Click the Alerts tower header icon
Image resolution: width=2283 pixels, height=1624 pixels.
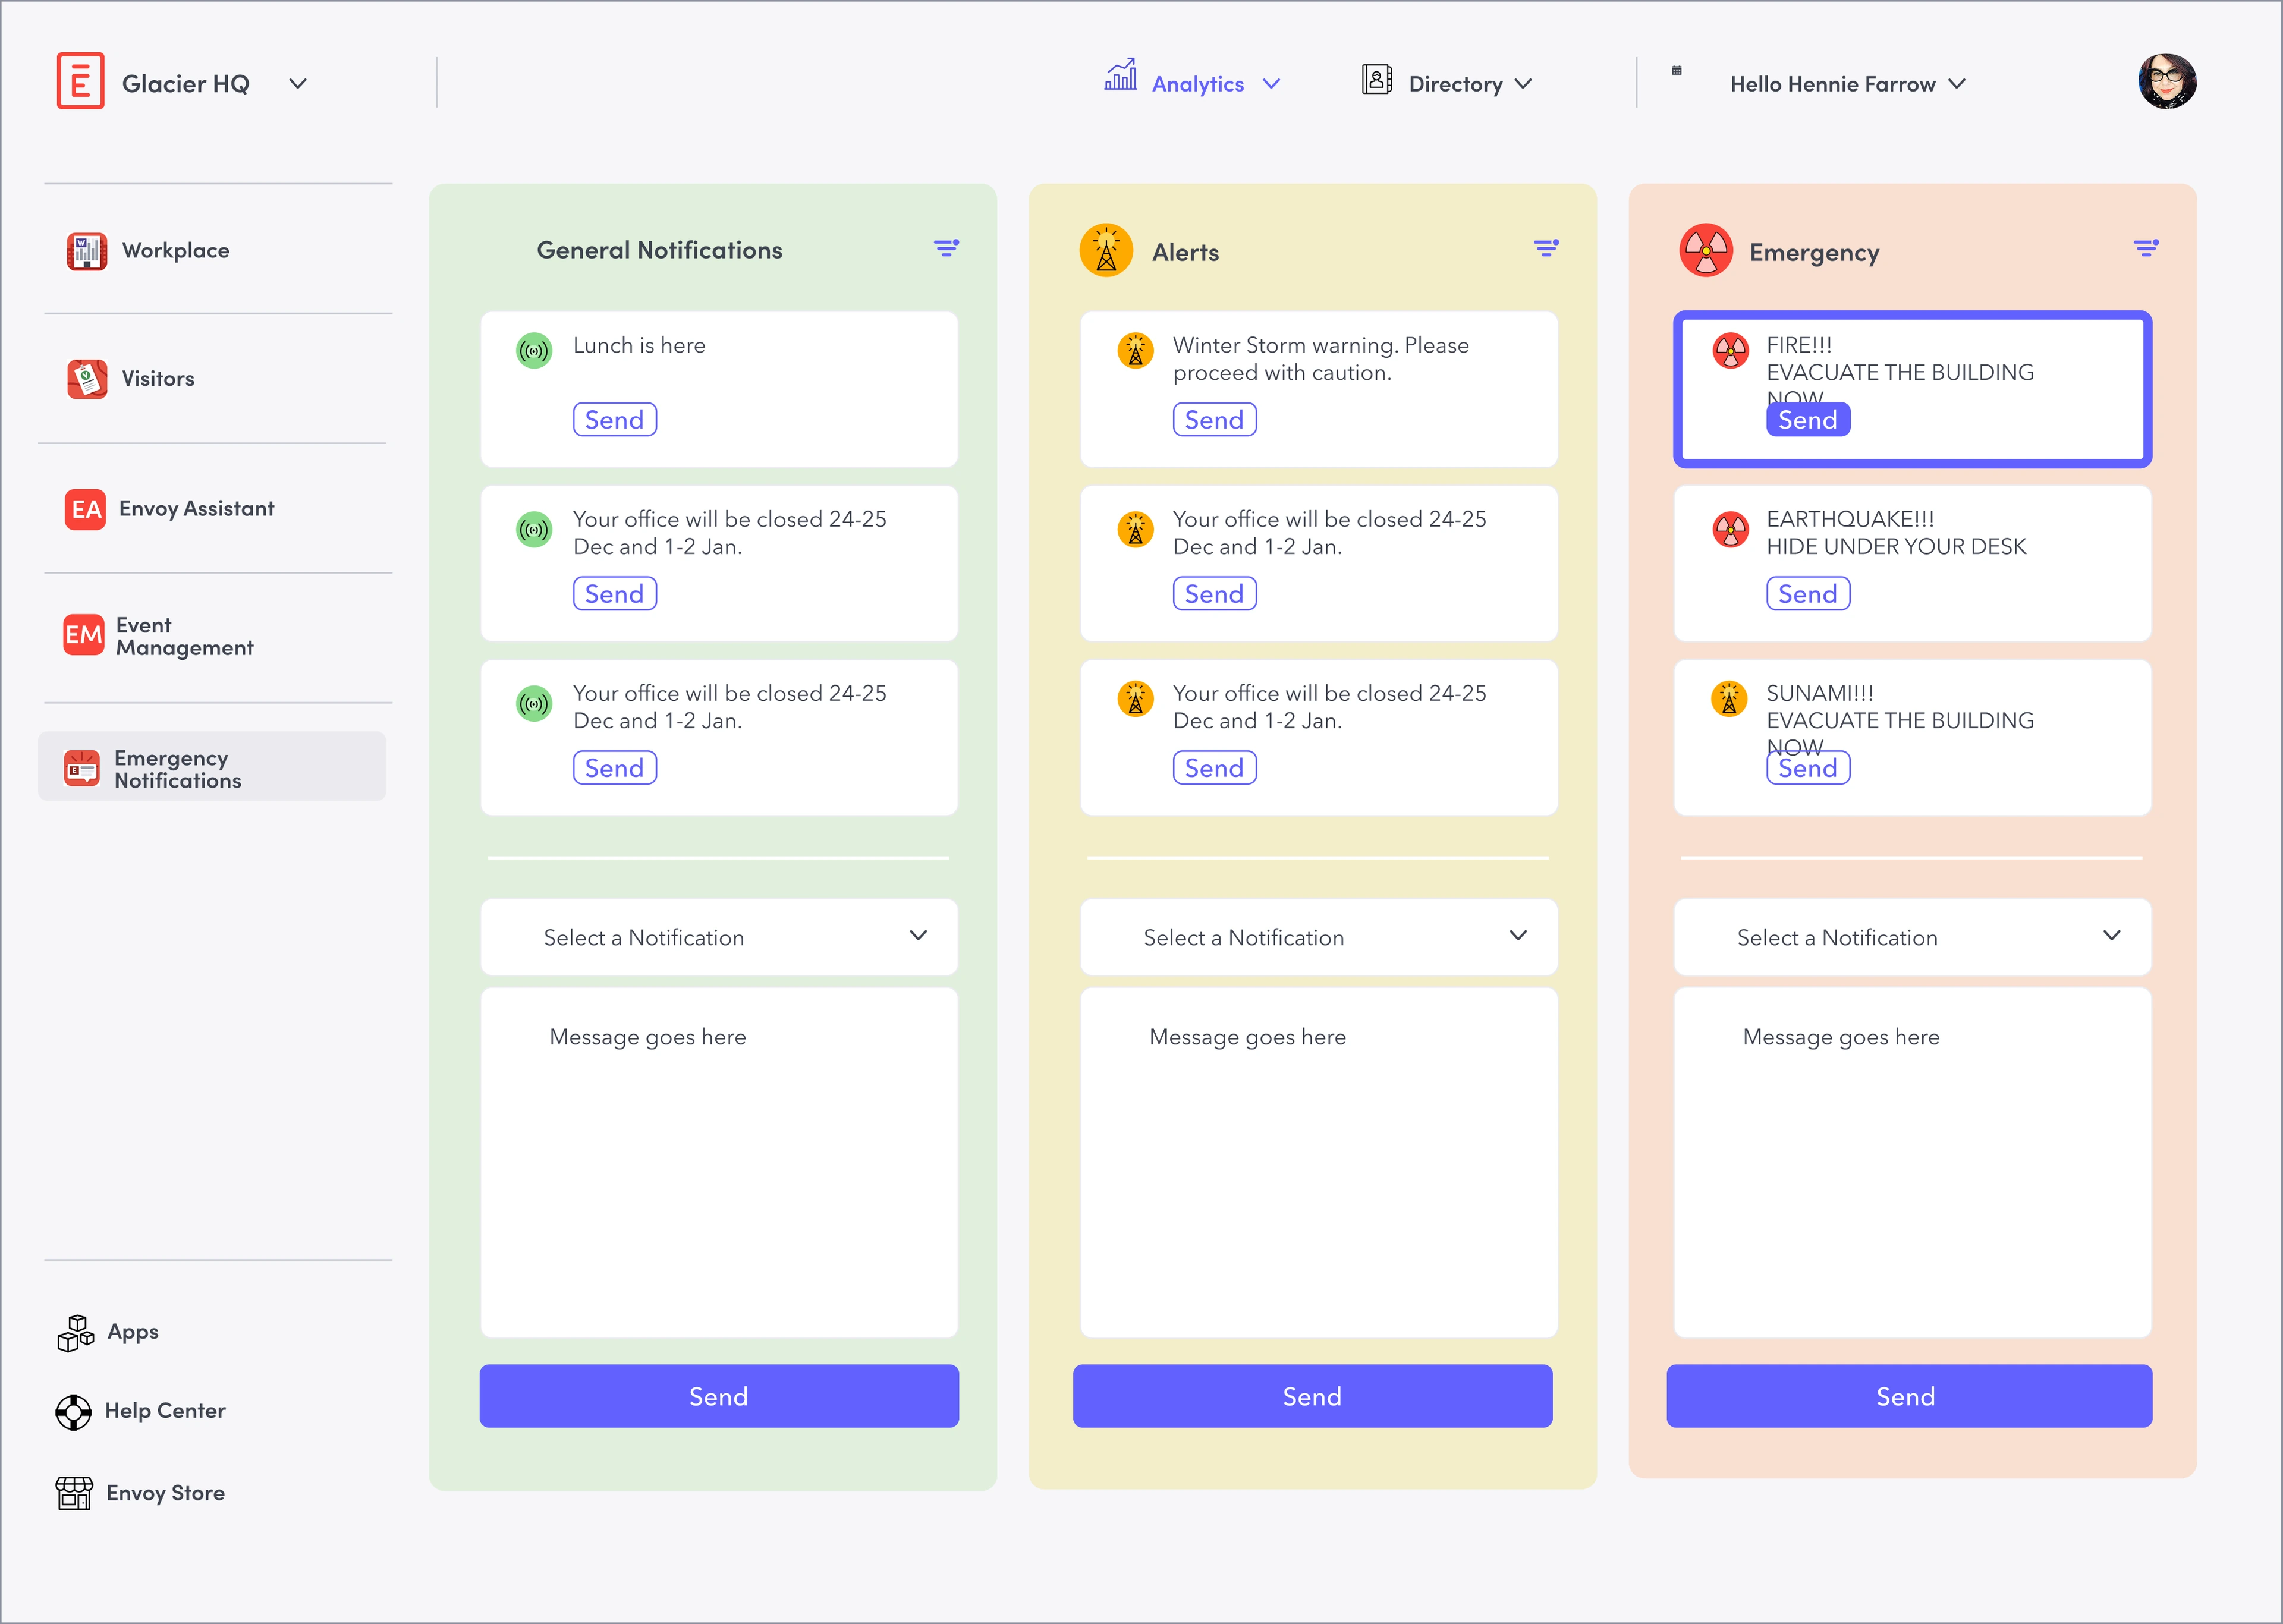pos(1106,250)
